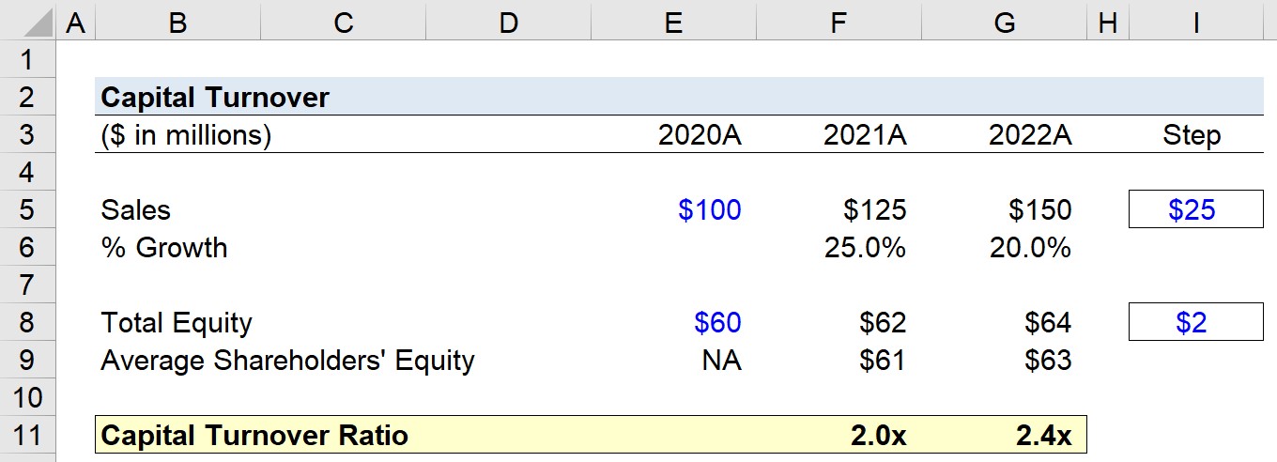Select the column E header
This screenshot has height=462, width=1277.
coord(672,22)
